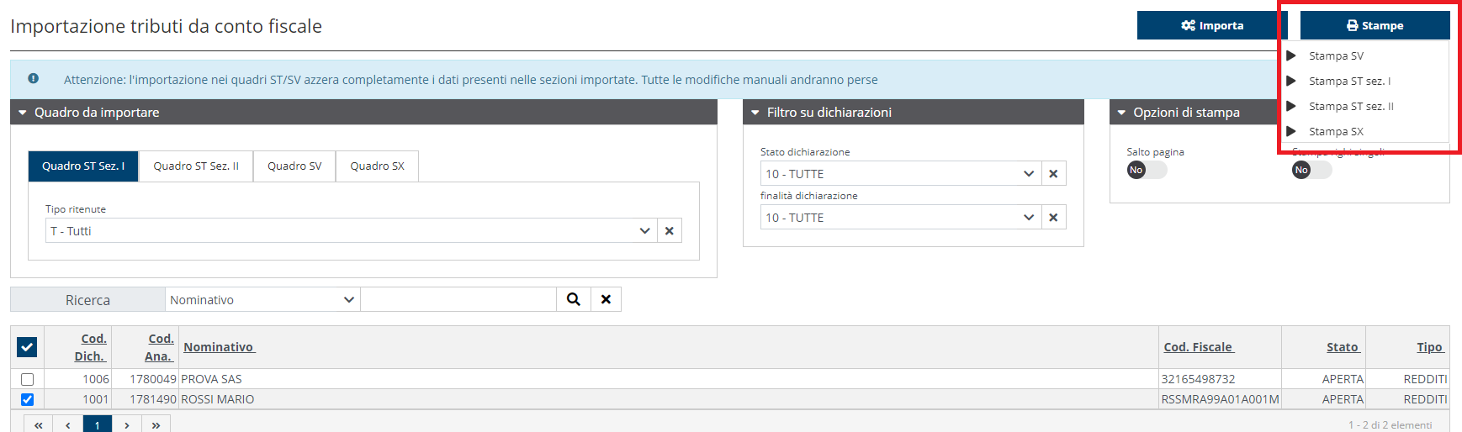Switch to the Quadro SV tab
The image size is (1462, 432).
point(294,166)
